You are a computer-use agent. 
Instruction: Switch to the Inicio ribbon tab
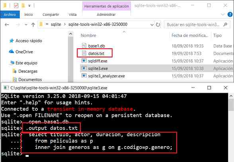(29, 15)
